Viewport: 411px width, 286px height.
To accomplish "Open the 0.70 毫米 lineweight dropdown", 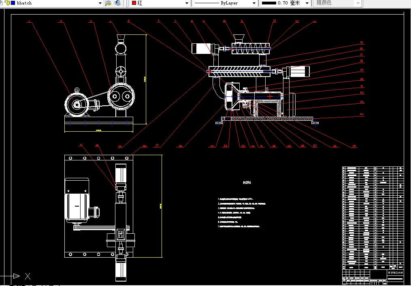I will pos(307,3).
